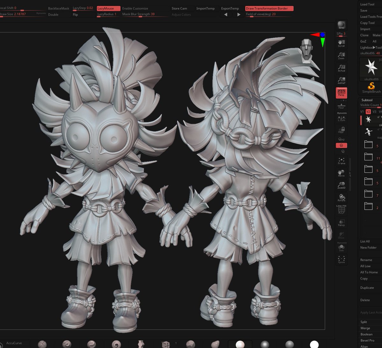Screen dimensions: 382x348
Task: Click the Field of view slider
Action: (x=269, y=15)
